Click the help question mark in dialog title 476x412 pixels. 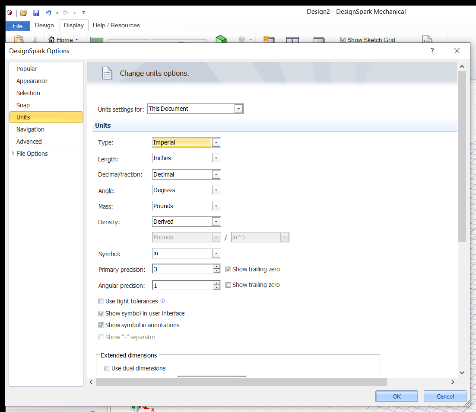(432, 51)
